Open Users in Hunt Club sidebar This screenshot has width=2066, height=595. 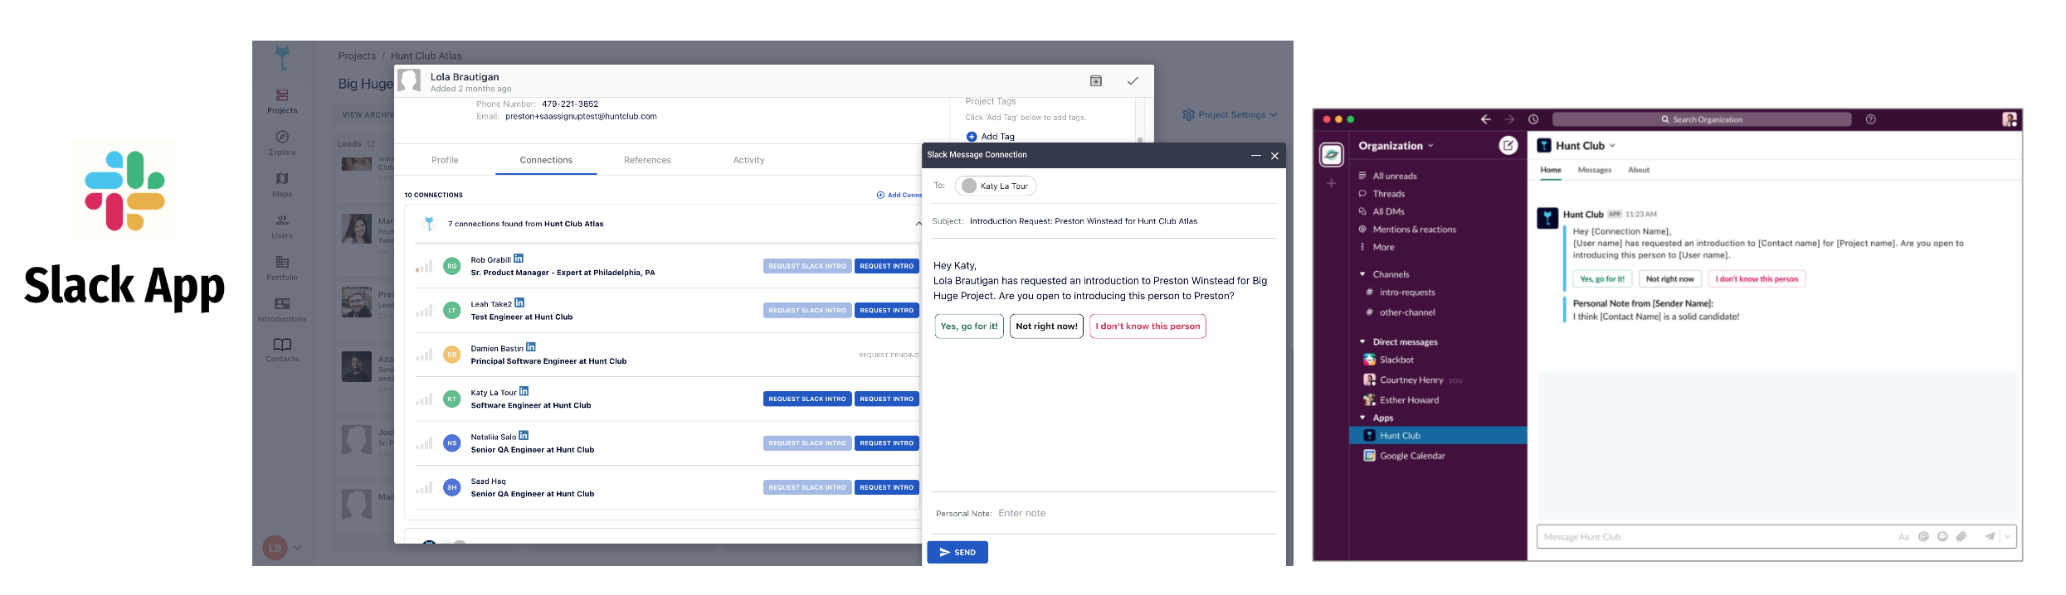(282, 225)
